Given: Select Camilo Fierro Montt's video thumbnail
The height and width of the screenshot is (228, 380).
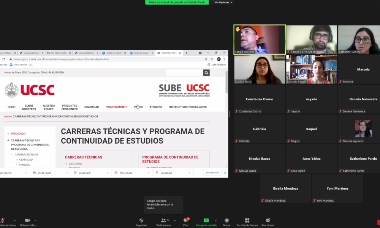Looking at the screenshot, I should (x=312, y=40).
